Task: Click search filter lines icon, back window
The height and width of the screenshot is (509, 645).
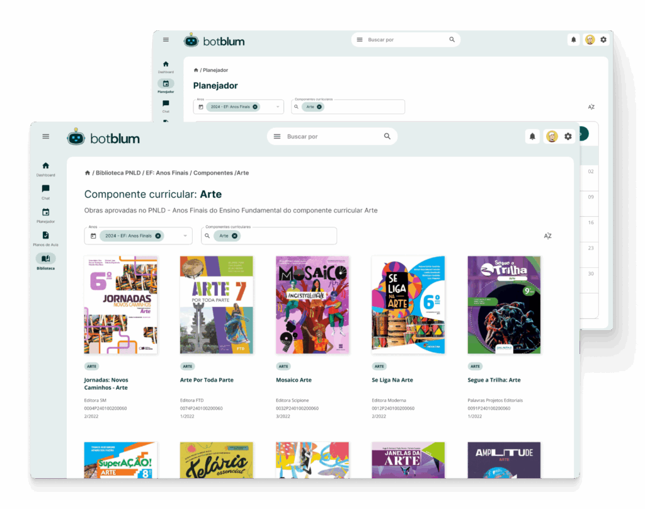Action: click(360, 40)
